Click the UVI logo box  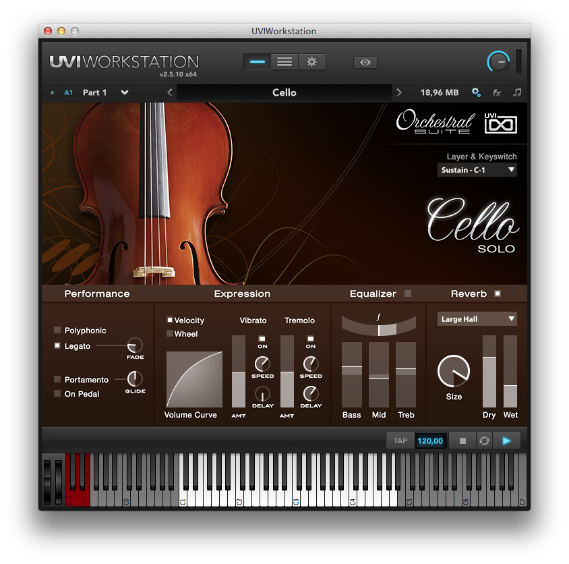500,123
